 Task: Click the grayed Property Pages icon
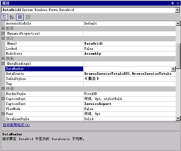[28, 17]
